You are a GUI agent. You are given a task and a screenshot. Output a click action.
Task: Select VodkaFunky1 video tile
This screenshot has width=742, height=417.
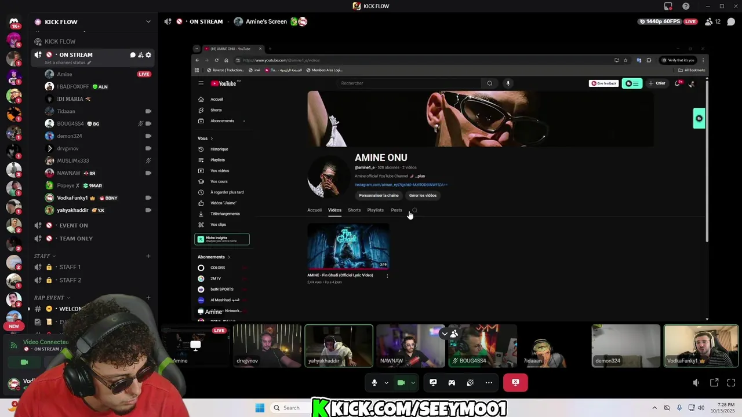coord(701,346)
